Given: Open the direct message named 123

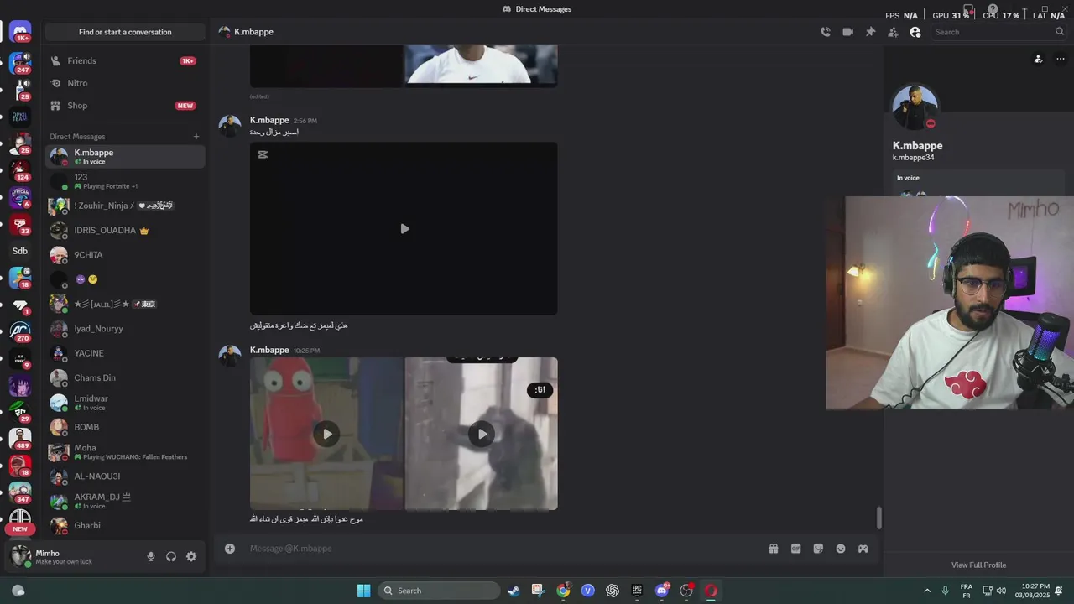Looking at the screenshot, I should tap(125, 181).
